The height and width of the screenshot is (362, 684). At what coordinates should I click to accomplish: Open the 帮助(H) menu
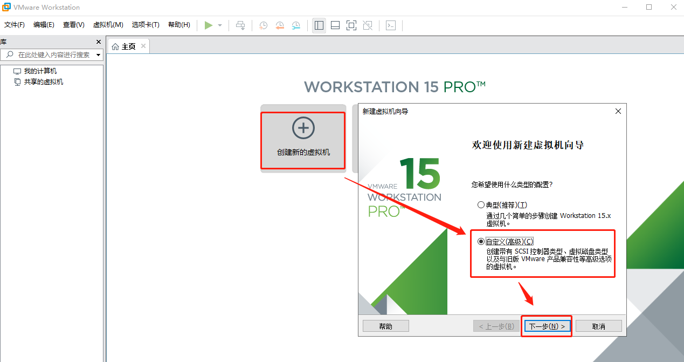tap(179, 25)
